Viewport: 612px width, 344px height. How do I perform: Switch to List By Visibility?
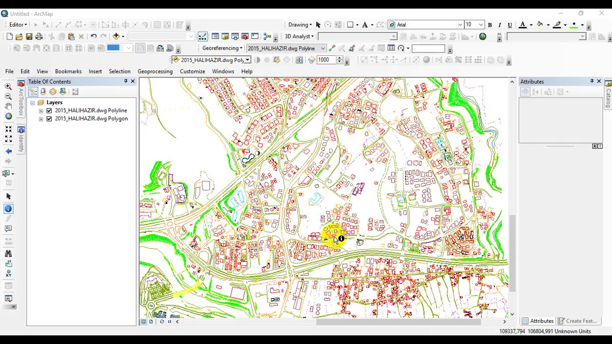click(53, 92)
